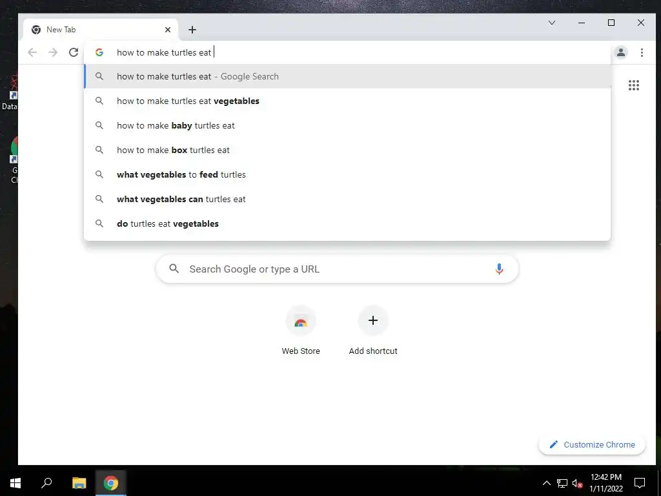Choose suggestion "how to make turtles eat vegetables"
Viewport: 661px width, 496px height.
pos(347,101)
